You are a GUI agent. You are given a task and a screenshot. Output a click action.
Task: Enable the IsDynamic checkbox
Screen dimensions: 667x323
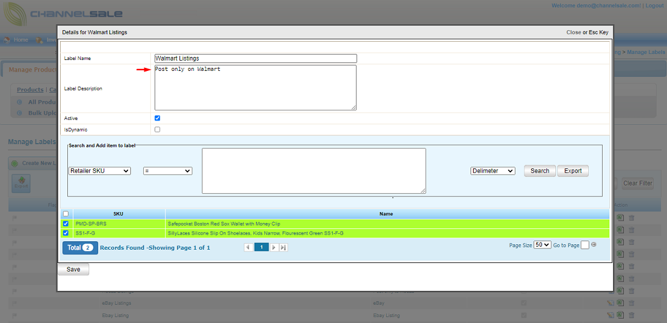[x=158, y=130]
